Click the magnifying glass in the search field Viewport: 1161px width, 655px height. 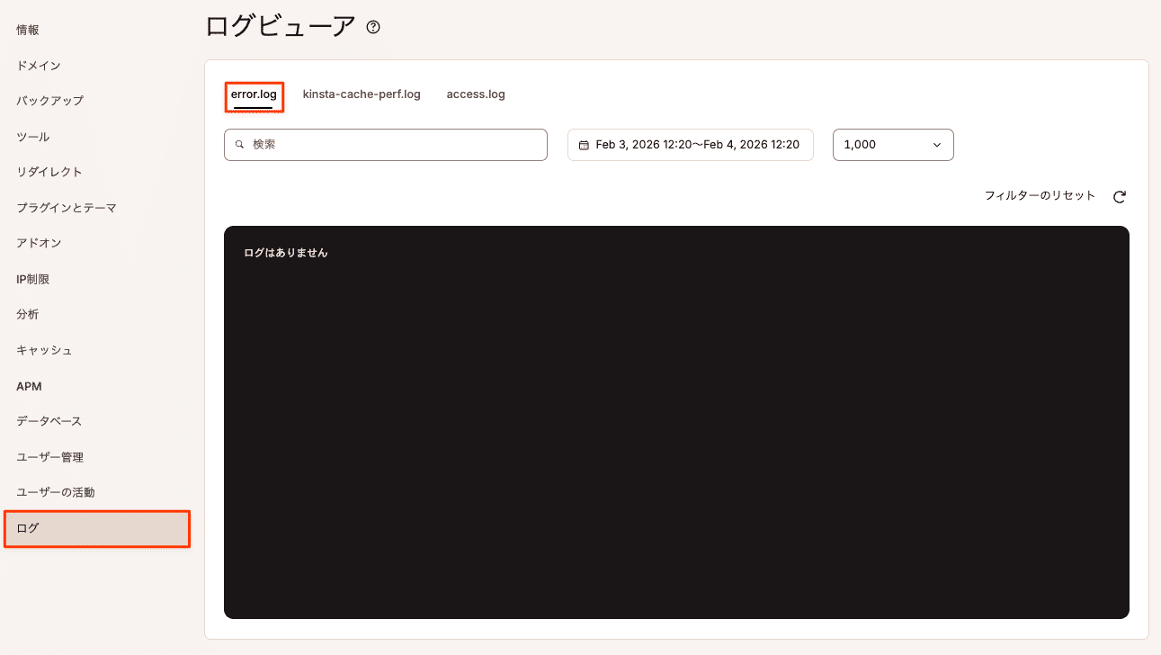[x=238, y=144]
